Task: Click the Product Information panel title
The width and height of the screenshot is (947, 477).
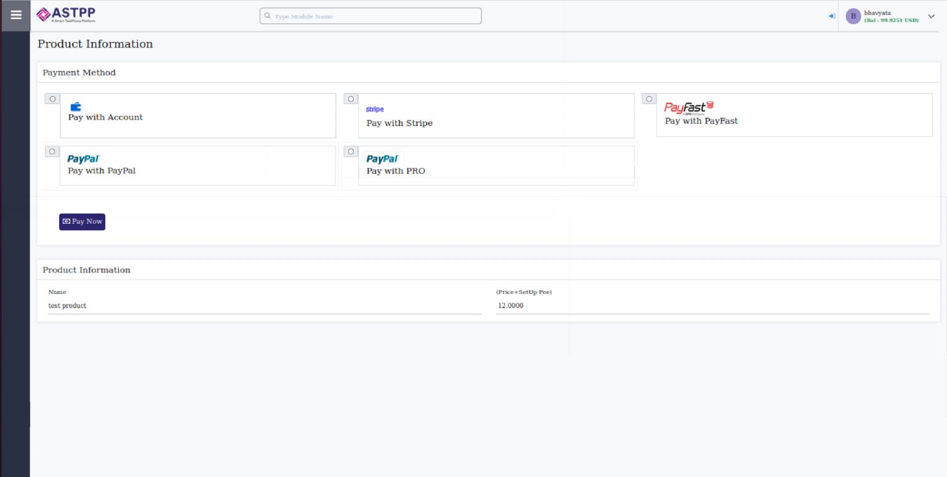Action: tap(86, 270)
